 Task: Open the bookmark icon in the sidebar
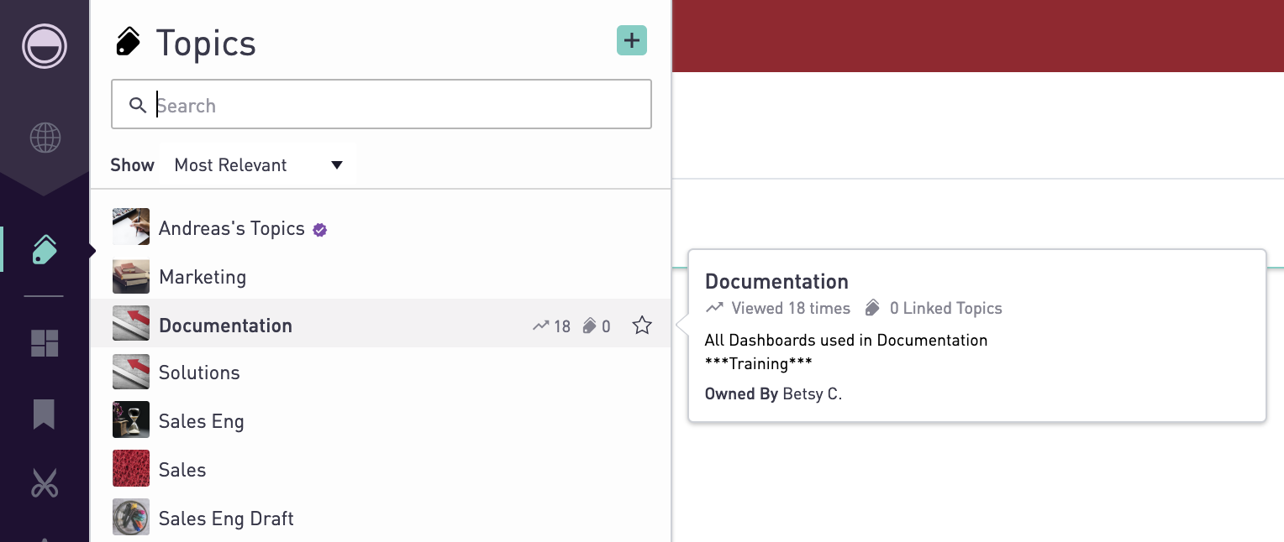45,414
